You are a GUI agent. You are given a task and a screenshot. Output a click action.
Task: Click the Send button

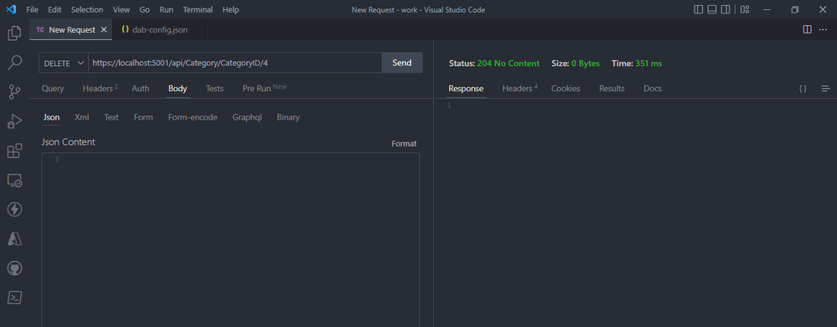tap(402, 63)
